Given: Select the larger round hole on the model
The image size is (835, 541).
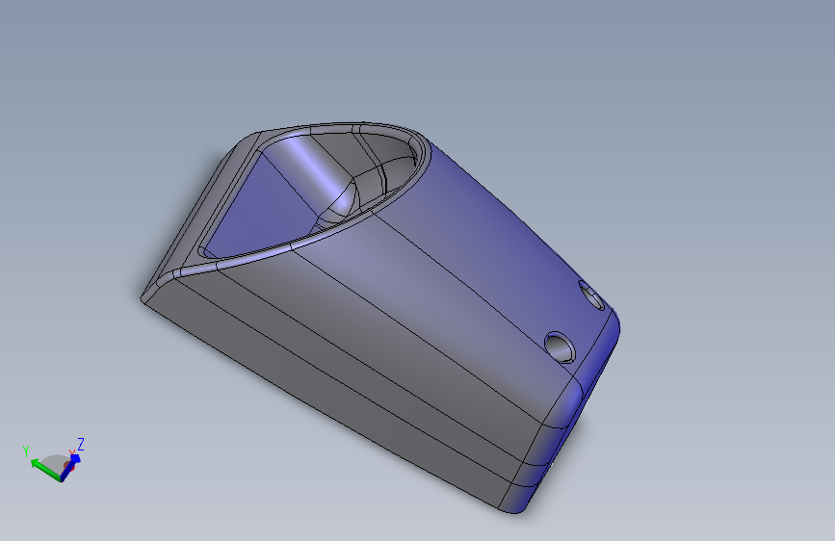Looking at the screenshot, I should coord(560,348).
